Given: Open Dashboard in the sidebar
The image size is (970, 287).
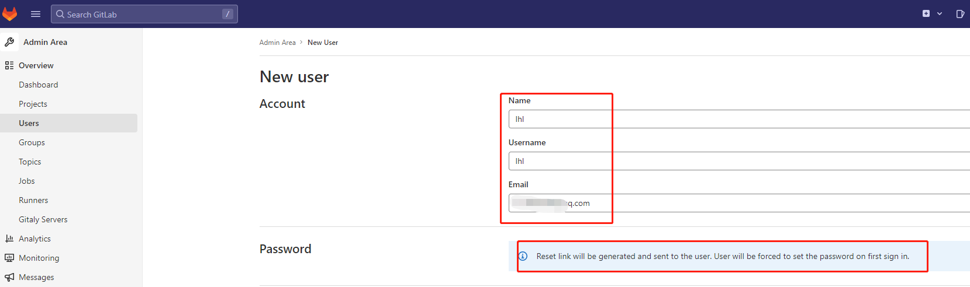Looking at the screenshot, I should (39, 85).
